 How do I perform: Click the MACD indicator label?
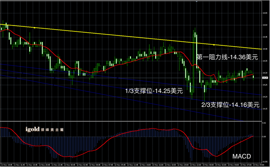(242, 156)
